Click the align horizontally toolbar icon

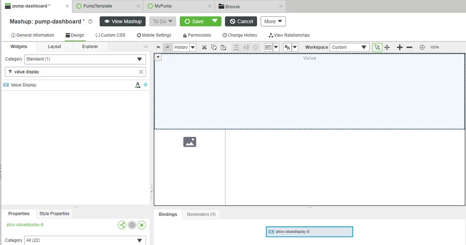[236, 47]
